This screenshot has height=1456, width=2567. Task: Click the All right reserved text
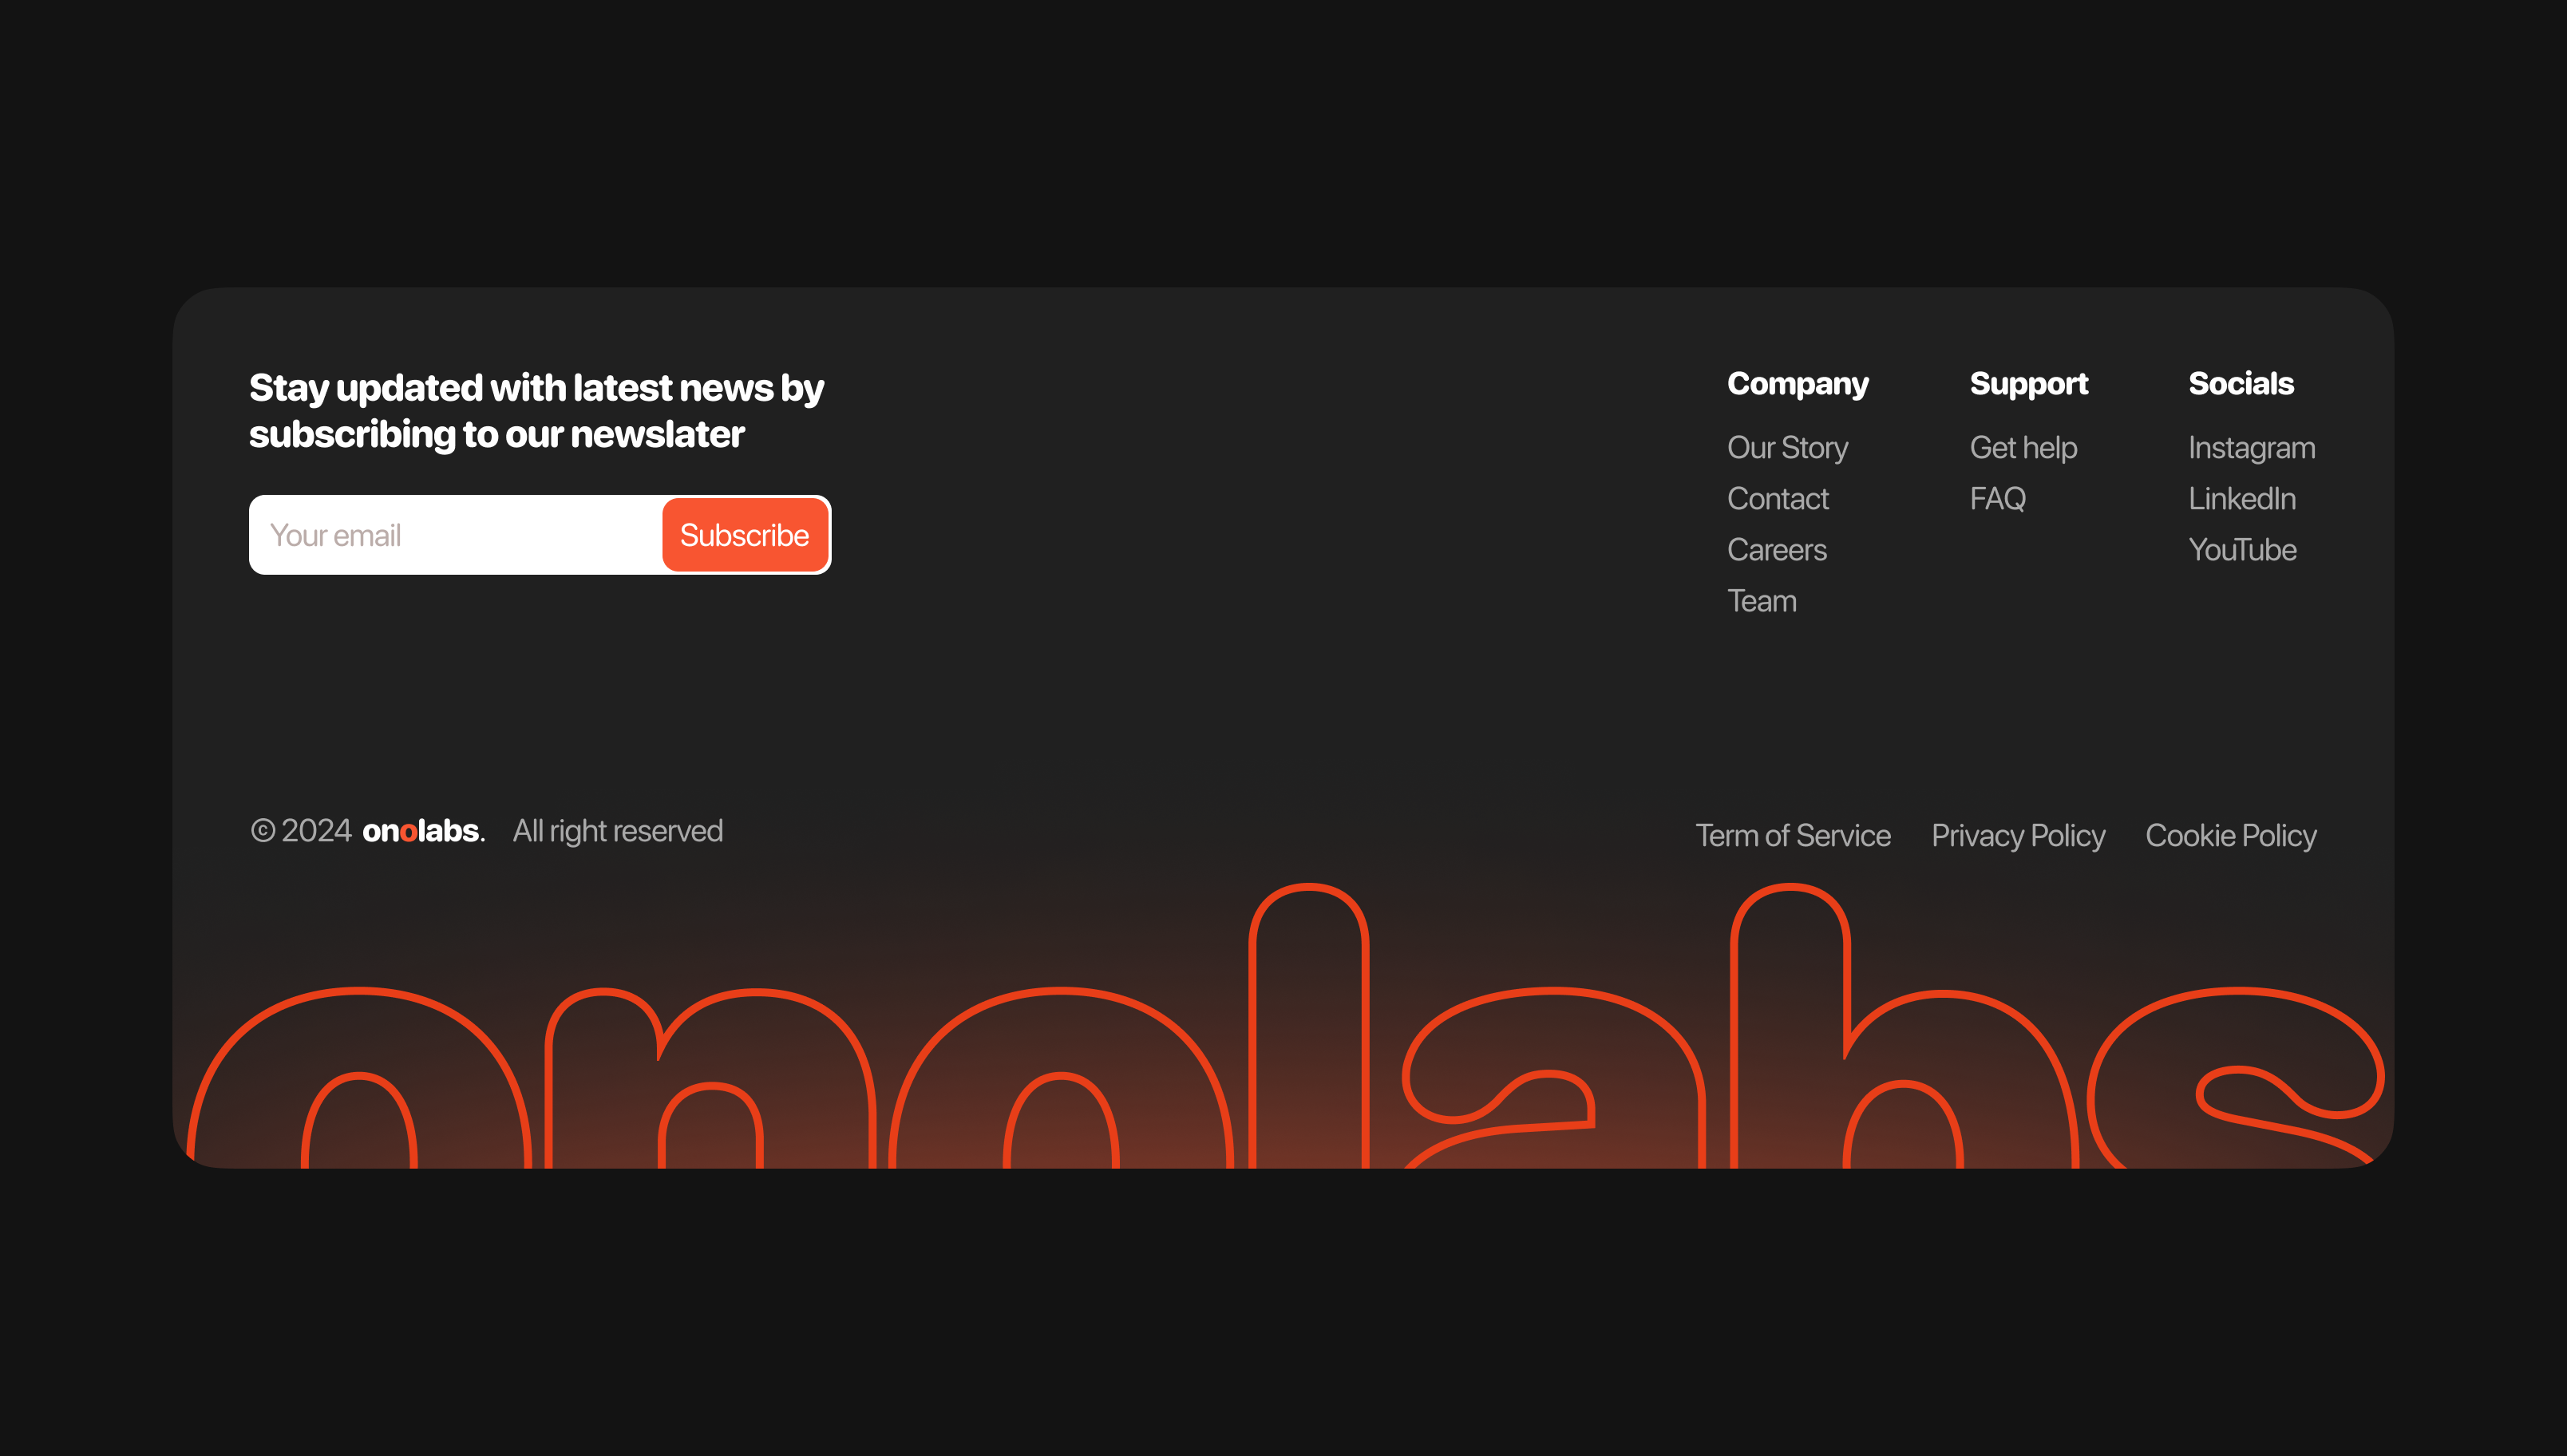coord(617,831)
